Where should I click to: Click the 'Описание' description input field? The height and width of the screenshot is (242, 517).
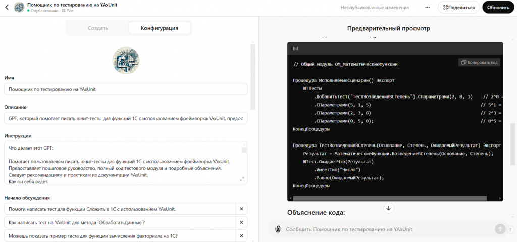(126, 118)
